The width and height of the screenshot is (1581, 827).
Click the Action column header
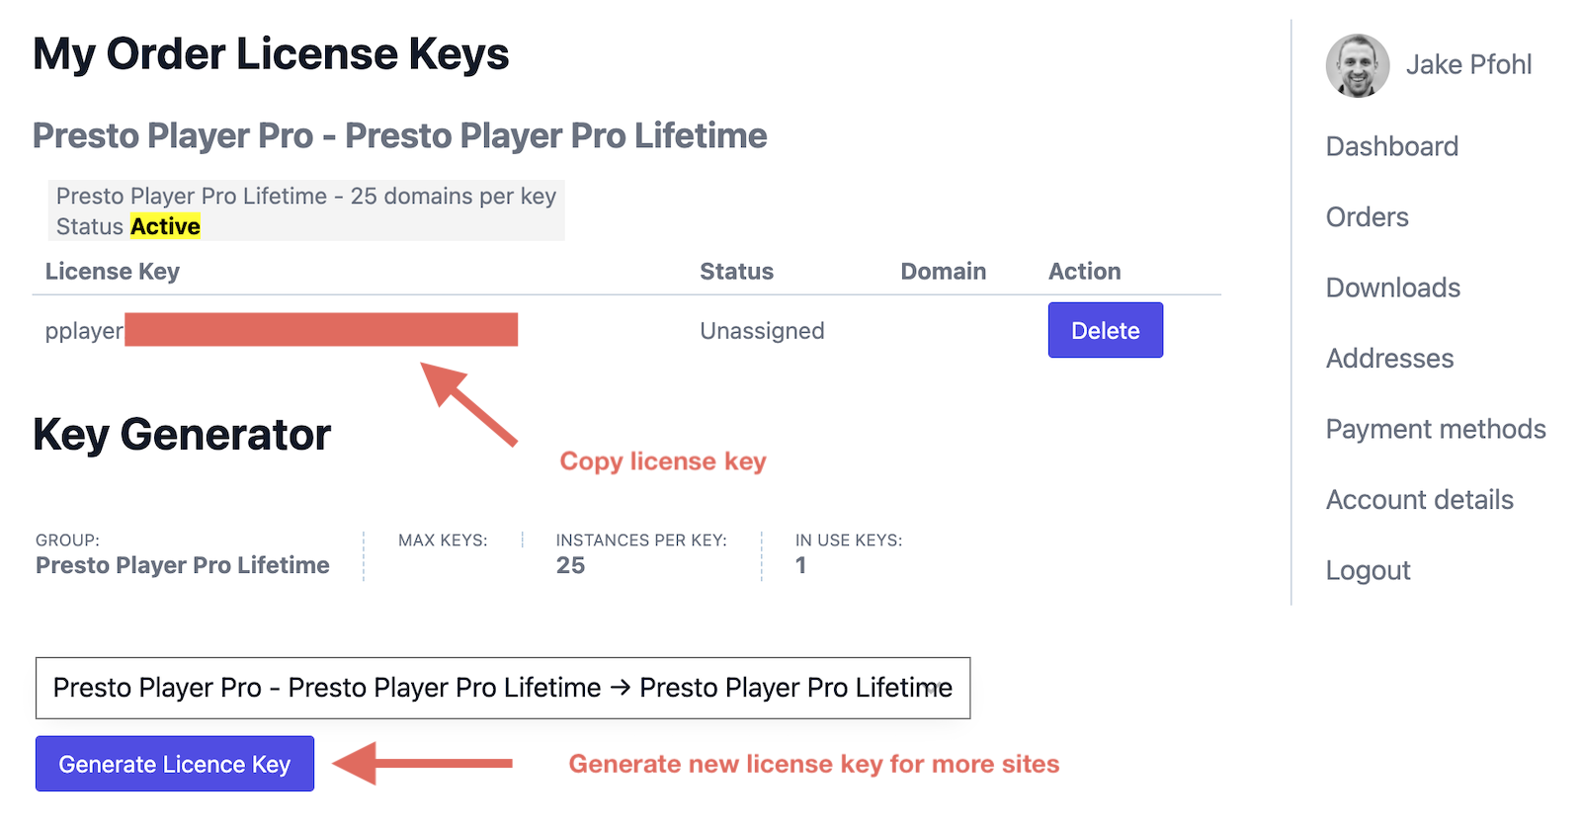pyautogui.click(x=1084, y=272)
